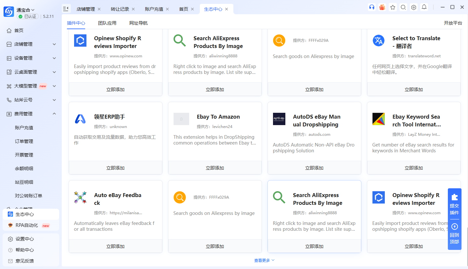Click version number 5.2.11
This screenshot has height=269, width=468.
48,16
